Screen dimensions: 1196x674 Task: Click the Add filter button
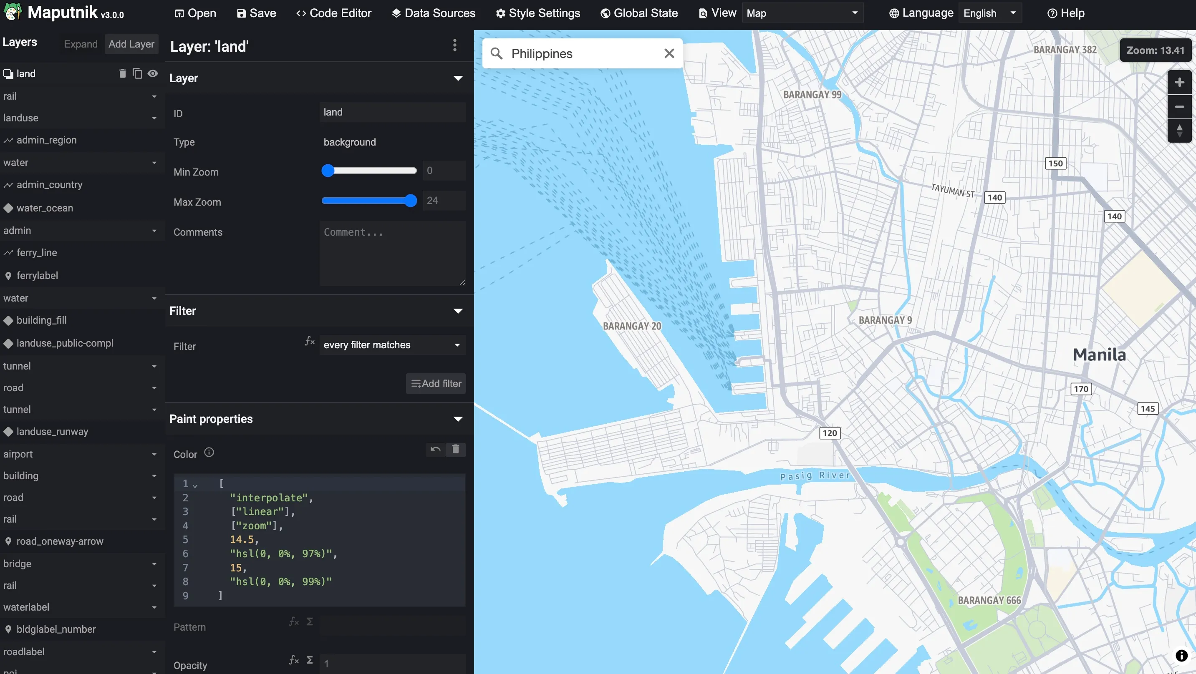(x=435, y=383)
